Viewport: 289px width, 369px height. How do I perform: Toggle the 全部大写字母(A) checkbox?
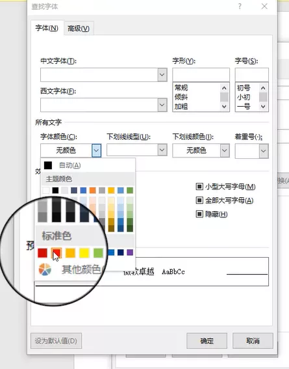[199, 200]
